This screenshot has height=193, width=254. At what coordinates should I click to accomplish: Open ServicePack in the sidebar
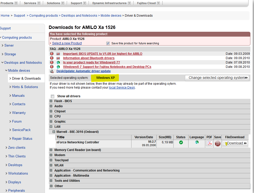[x=21, y=130]
